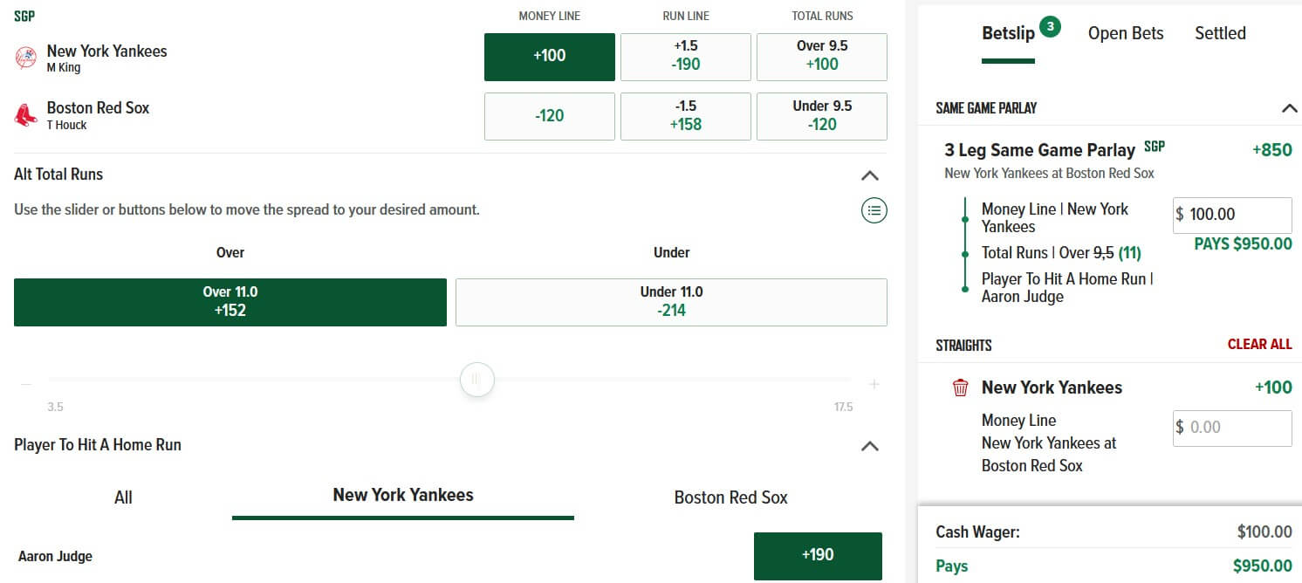Click the Betslip count badge
This screenshot has height=583, width=1302.
(x=1050, y=27)
